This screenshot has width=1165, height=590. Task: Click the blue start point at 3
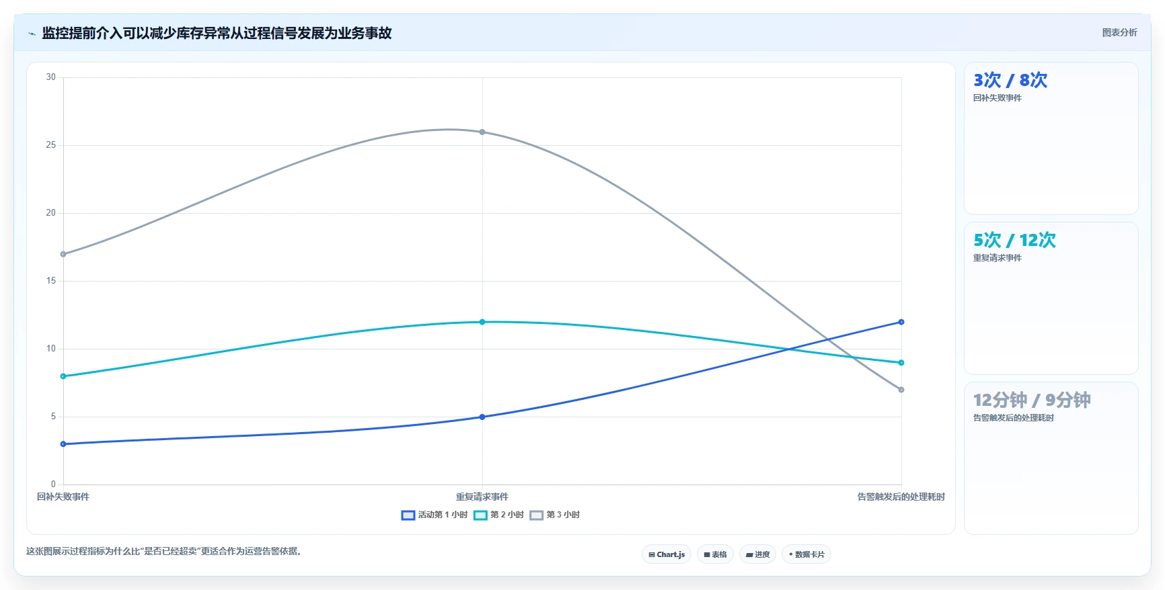pos(63,444)
